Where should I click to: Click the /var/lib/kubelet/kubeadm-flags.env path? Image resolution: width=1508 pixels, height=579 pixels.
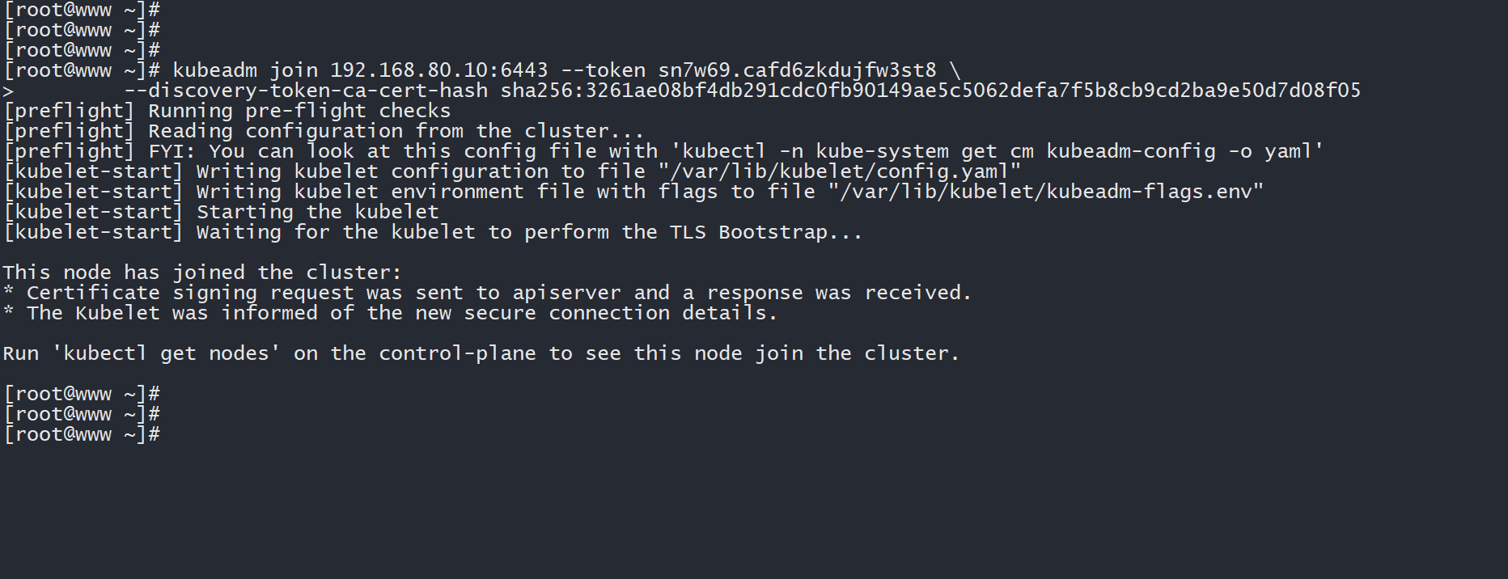pyautogui.click(x=1045, y=192)
